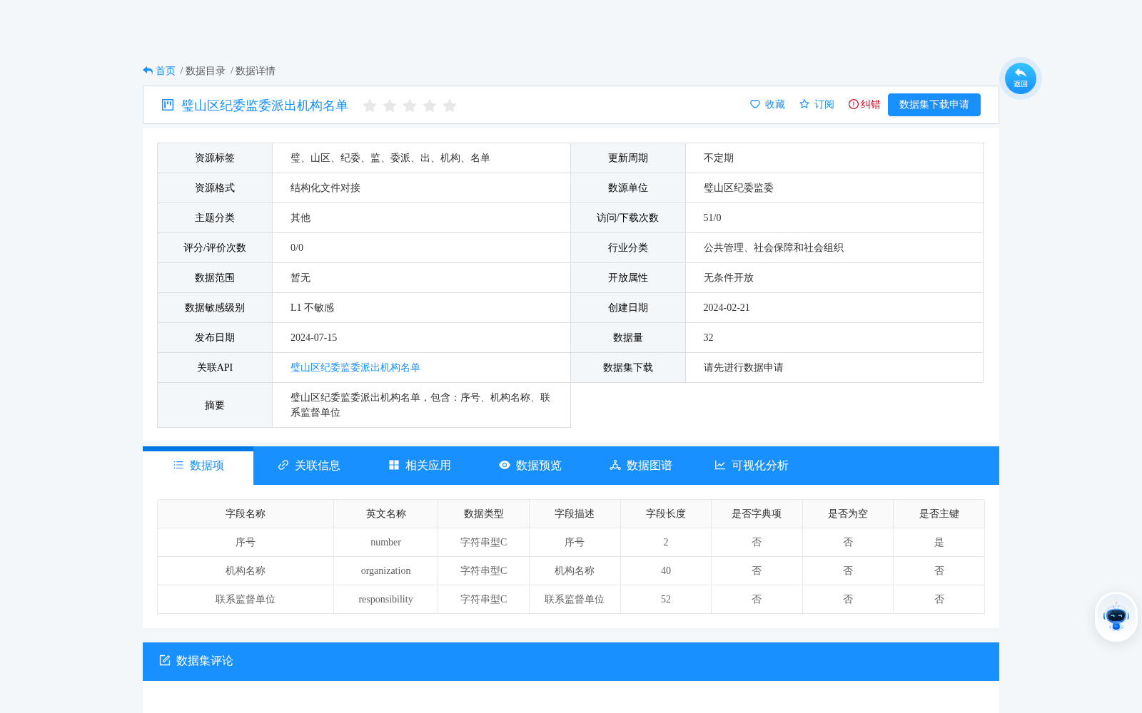Image resolution: width=1142 pixels, height=713 pixels.
Task: Switch to the 数据预览 tab
Action: point(530,466)
